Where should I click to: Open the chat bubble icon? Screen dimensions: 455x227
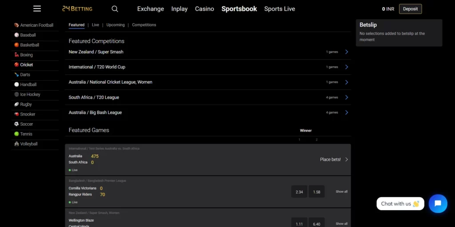coord(438,203)
